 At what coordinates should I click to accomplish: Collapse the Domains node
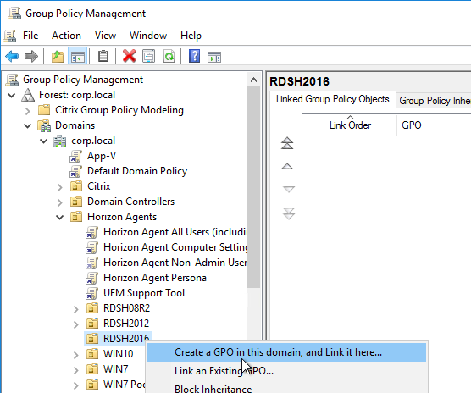point(28,126)
